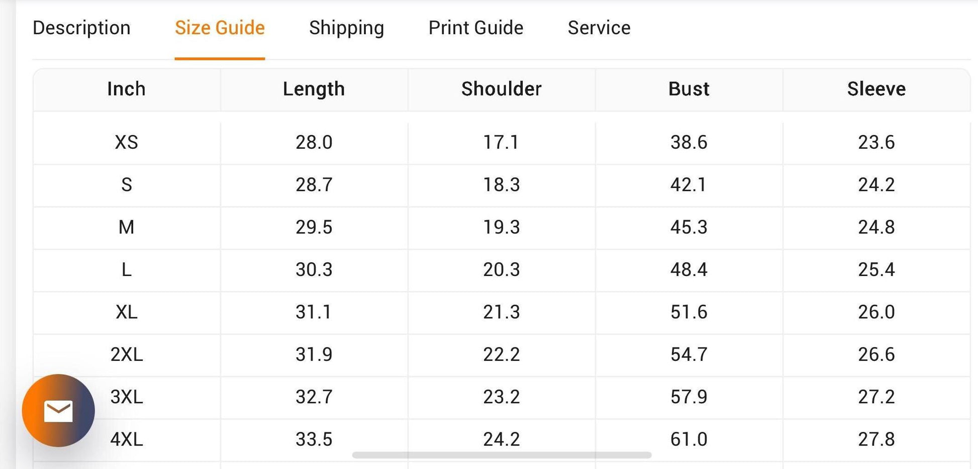Screen dimensions: 978x469
Task: Click the Sleeve column header
Action: [x=876, y=89]
